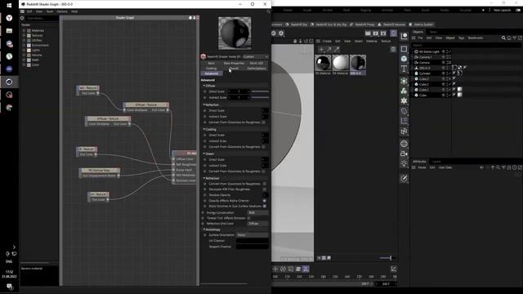Adjust the Diffuse Indirect Scale slider
The image size is (523, 294).
coord(260,97)
